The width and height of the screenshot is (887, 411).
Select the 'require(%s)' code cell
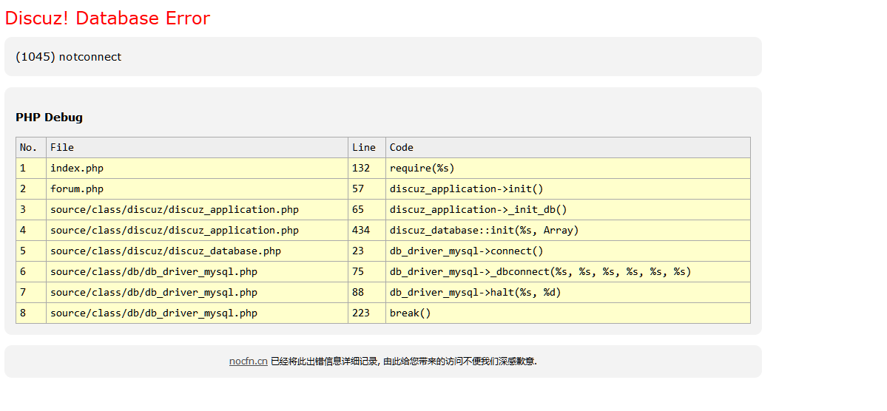pyautogui.click(x=568, y=169)
